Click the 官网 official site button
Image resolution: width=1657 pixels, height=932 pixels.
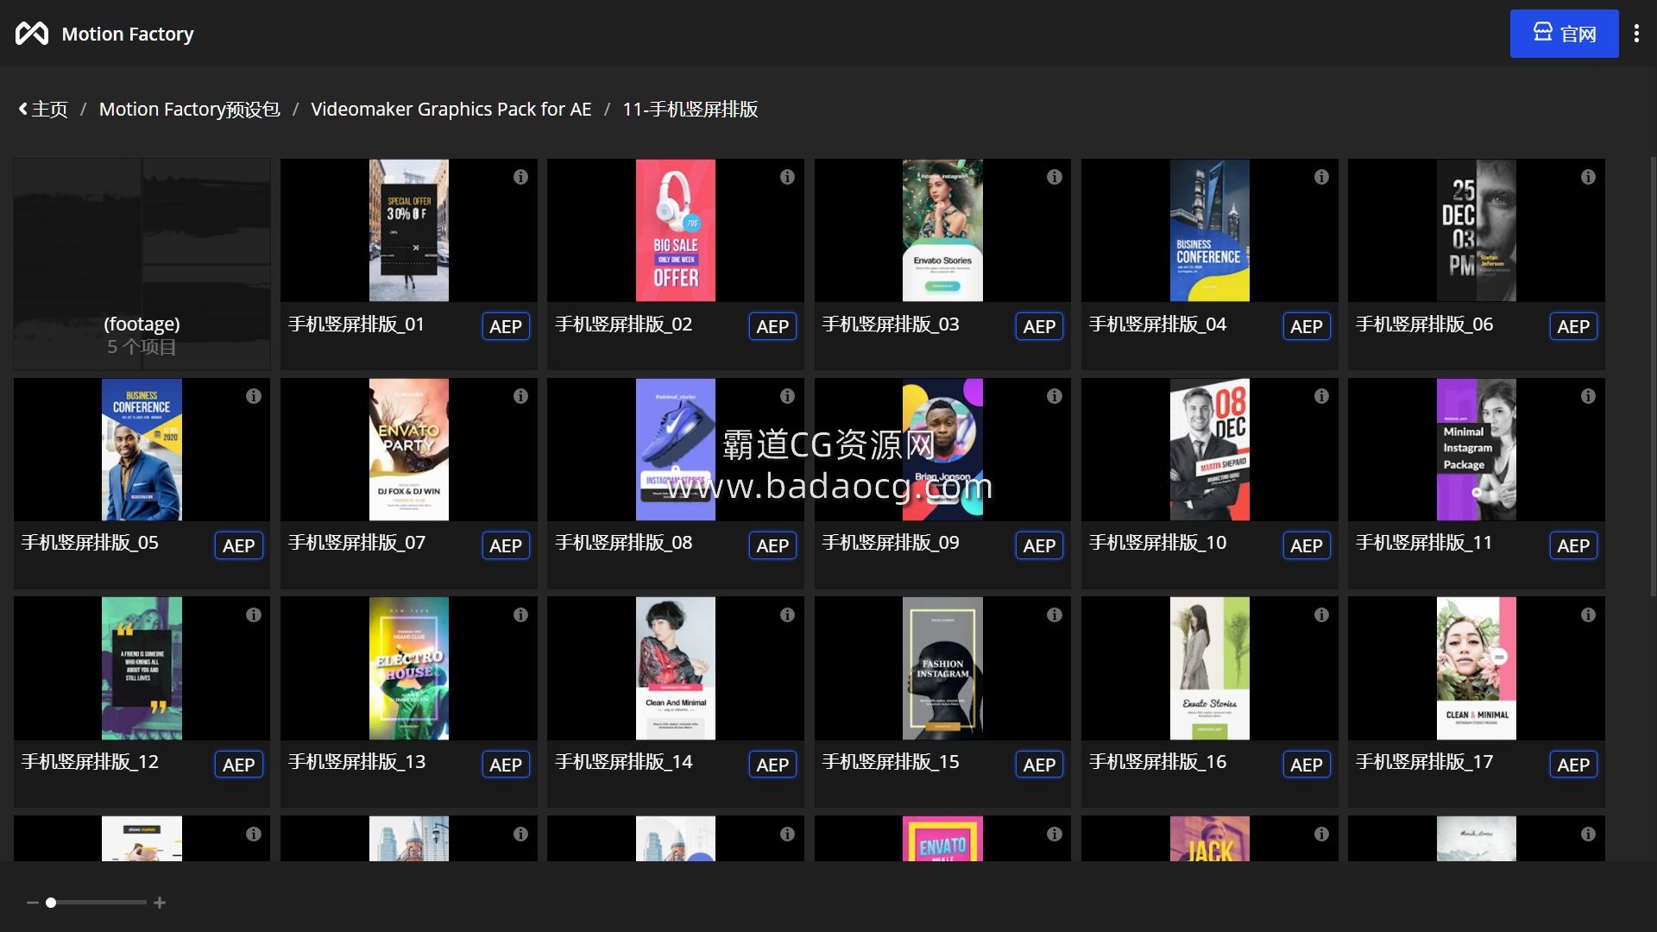tap(1564, 34)
